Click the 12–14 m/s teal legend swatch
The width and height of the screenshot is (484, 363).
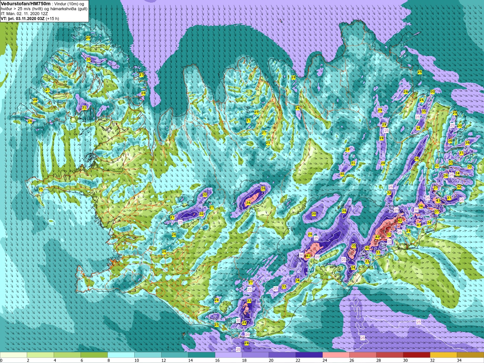[x=175, y=355]
